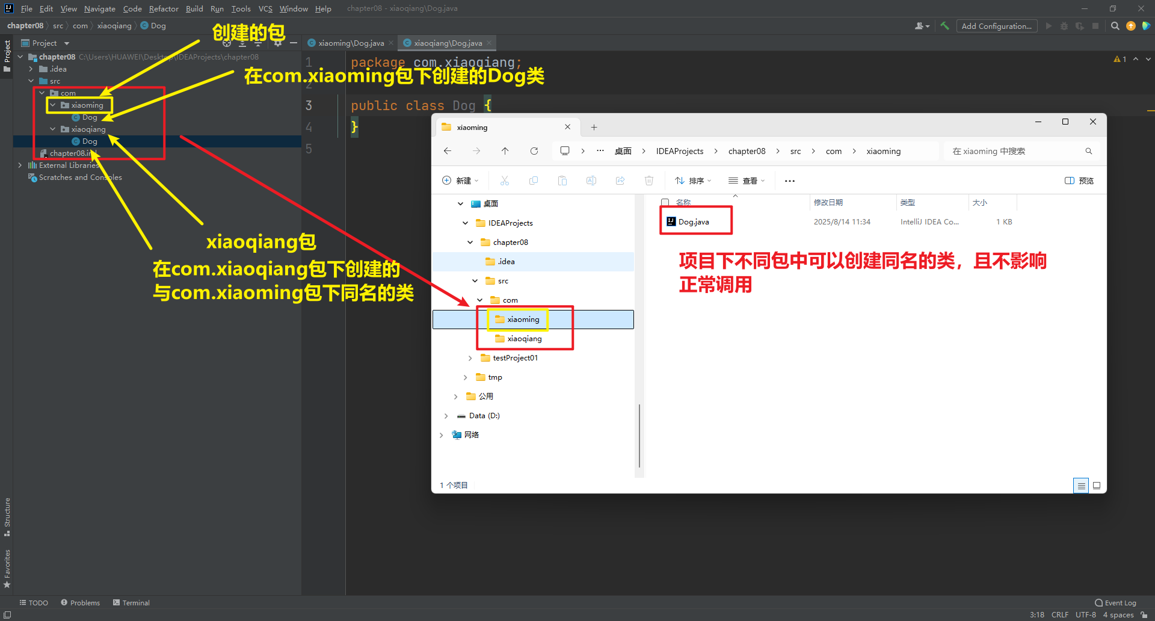Expand the testProject01 folder in Explorer

click(470, 357)
